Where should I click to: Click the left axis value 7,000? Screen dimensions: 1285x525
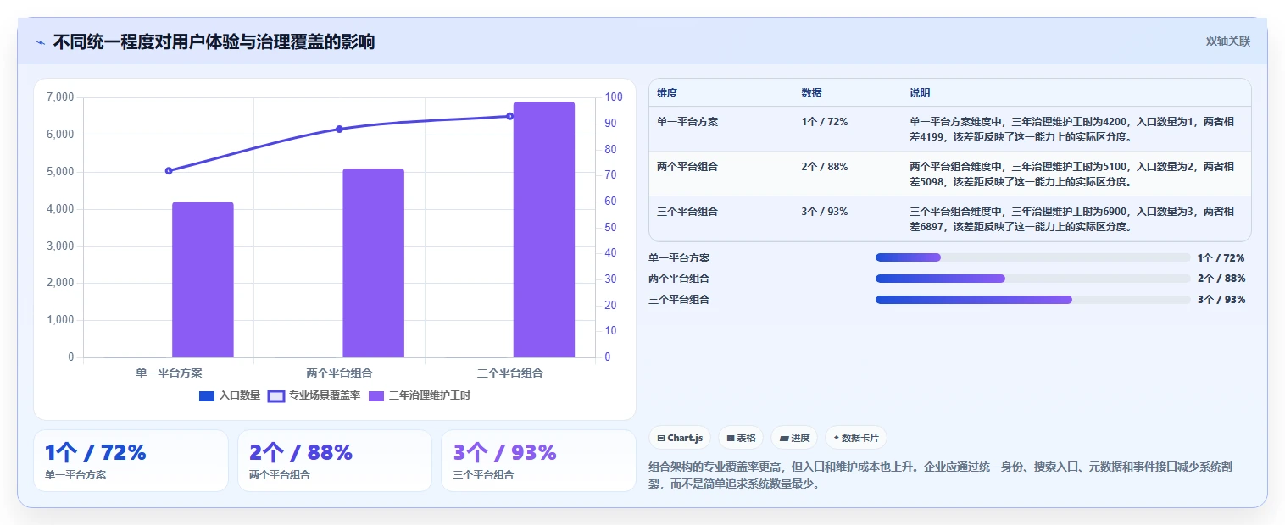point(60,97)
